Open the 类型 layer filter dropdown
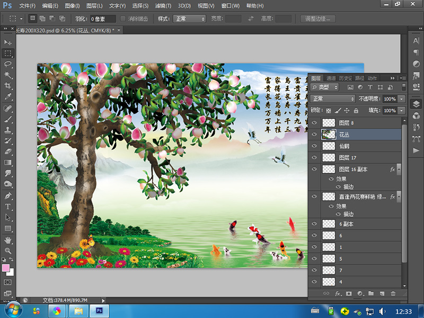This screenshot has height=318, width=424. pyautogui.click(x=324, y=87)
